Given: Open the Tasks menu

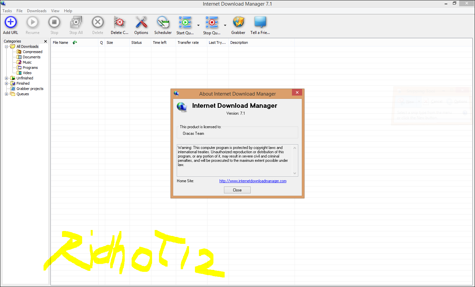Looking at the screenshot, I should (7, 11).
